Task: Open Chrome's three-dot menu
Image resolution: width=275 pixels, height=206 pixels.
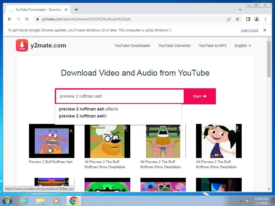Action: [265, 19]
